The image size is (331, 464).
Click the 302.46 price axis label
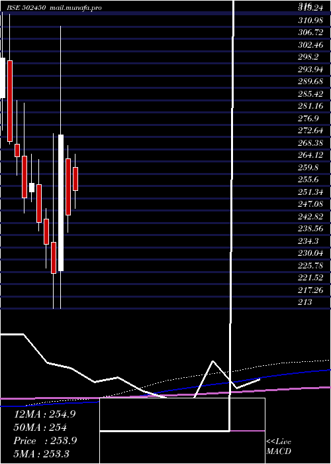coord(310,44)
